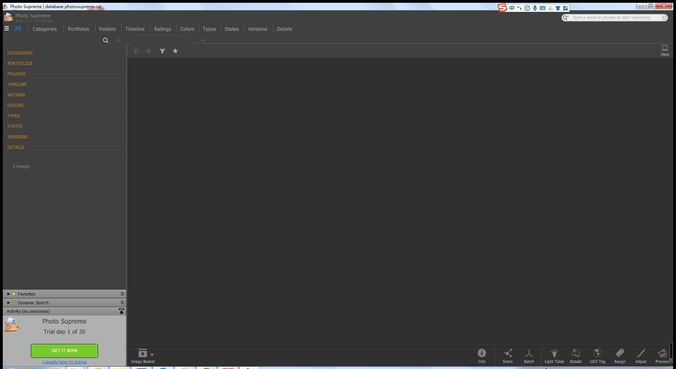The image size is (676, 369).
Task: Expand PORTFOLIOS in the sidebar
Action: [20, 64]
